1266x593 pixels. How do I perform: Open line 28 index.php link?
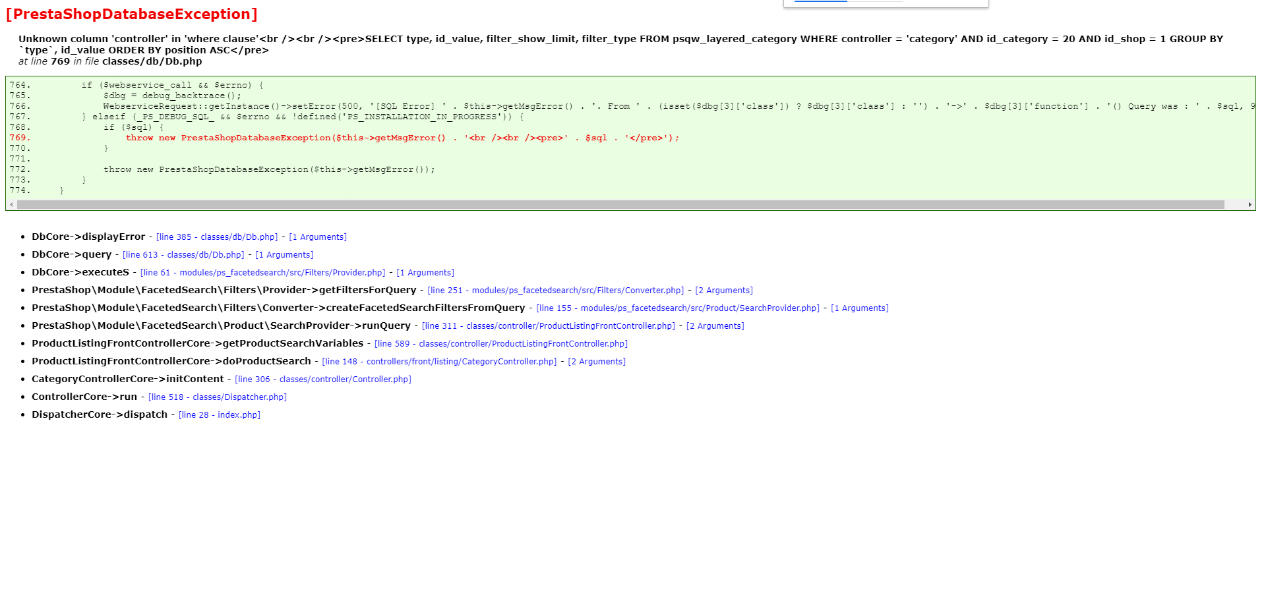(x=220, y=415)
